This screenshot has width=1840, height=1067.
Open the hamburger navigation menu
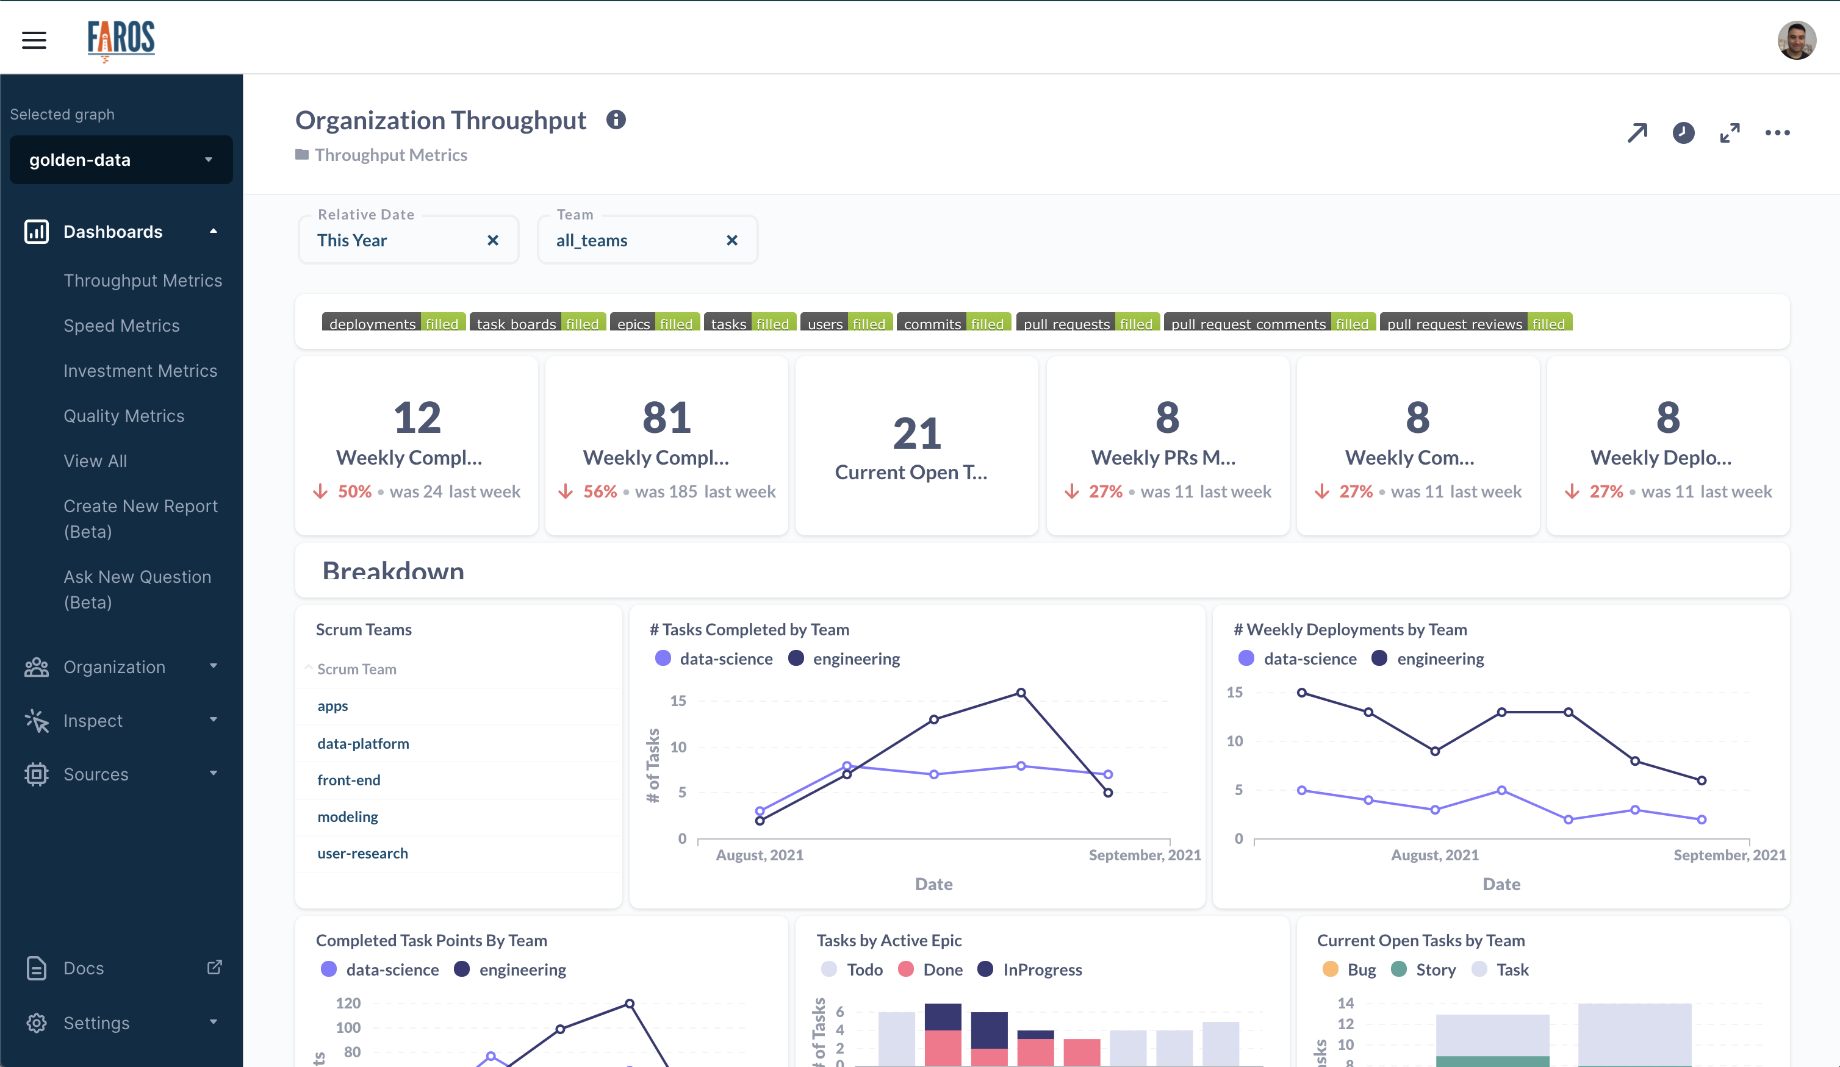click(x=34, y=40)
